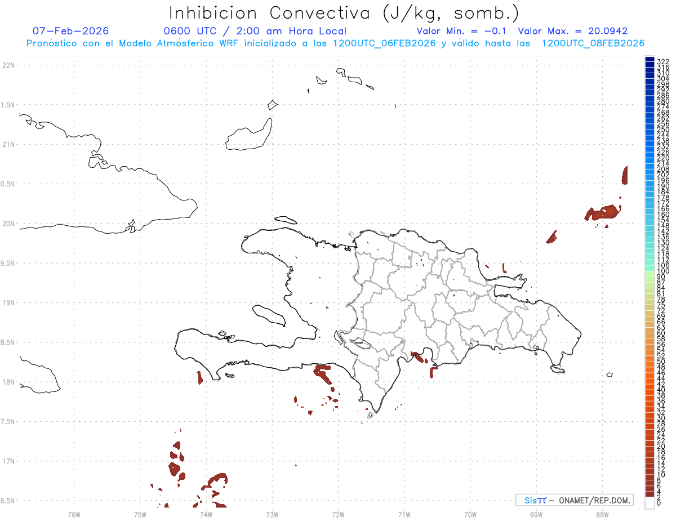Click the "100" color bar value
The width and height of the screenshot is (676, 522).
click(x=663, y=271)
